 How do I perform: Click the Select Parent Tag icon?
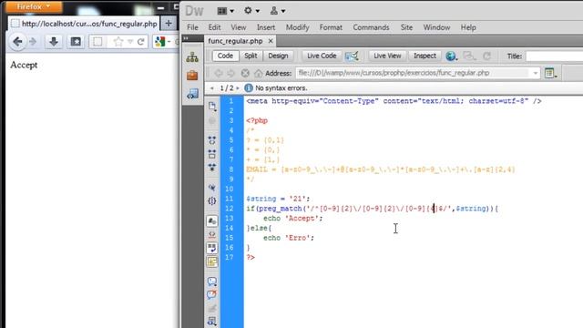(x=212, y=188)
